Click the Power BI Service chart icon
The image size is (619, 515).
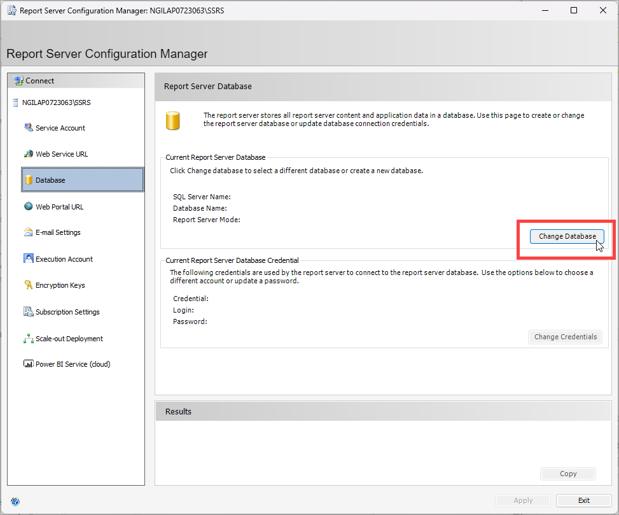29,363
